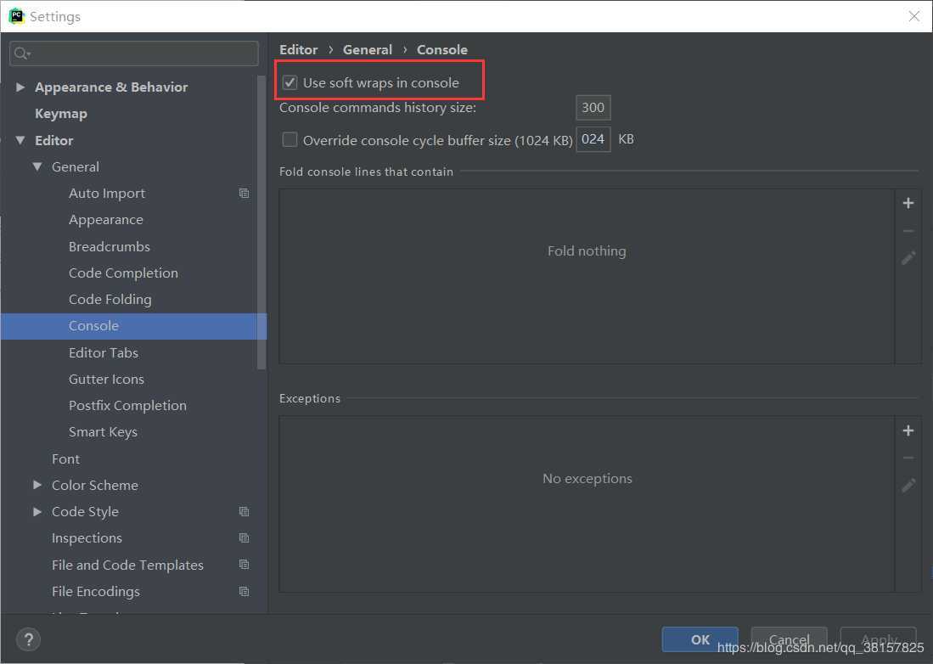Open Appearance page under General
933x664 pixels.
pos(106,220)
